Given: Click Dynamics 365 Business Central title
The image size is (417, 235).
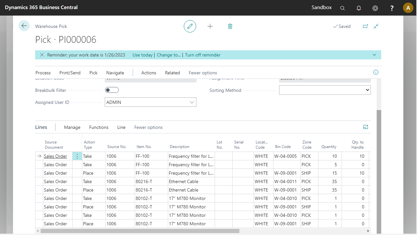Looking at the screenshot, I should [41, 7].
